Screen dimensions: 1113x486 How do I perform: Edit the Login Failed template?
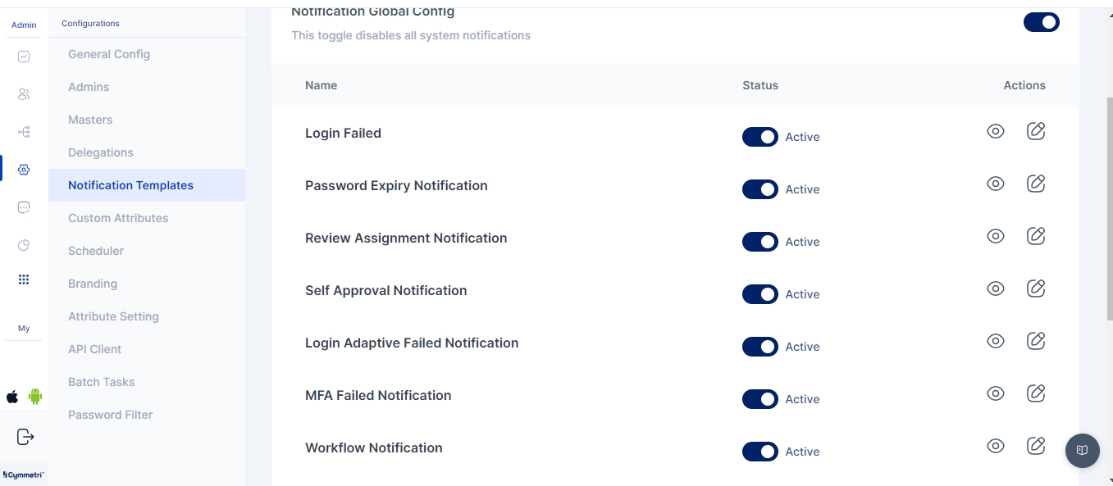click(x=1036, y=131)
